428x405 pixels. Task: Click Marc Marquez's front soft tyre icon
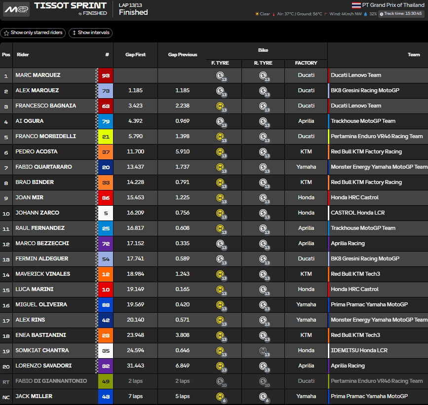pos(220,75)
